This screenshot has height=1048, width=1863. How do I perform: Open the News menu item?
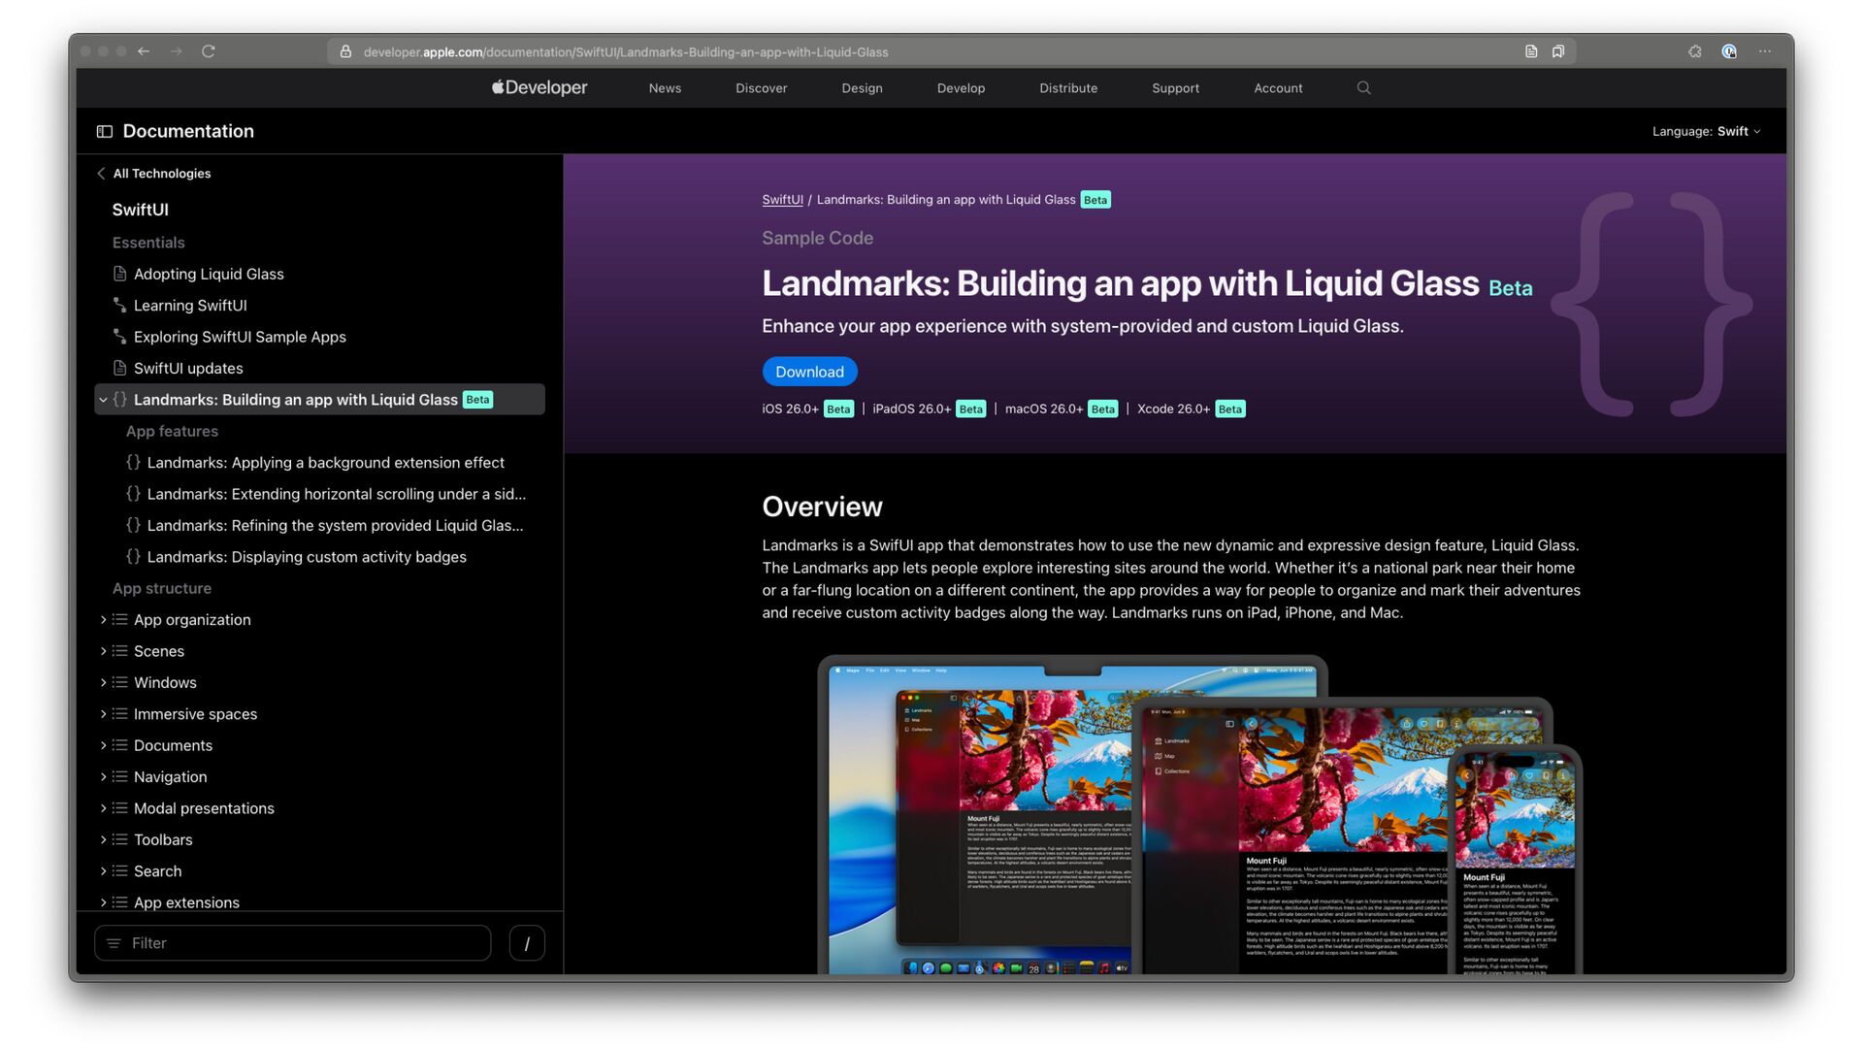point(665,88)
